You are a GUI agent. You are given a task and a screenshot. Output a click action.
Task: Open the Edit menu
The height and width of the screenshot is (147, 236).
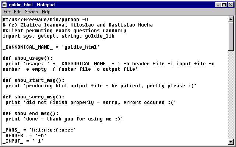(17, 12)
